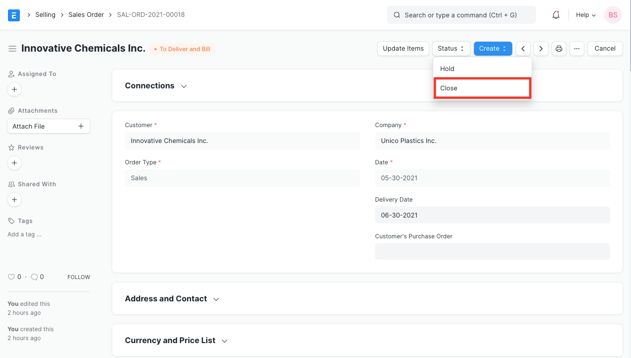
Task: Print the sales order using printer icon
Action: coord(558,48)
